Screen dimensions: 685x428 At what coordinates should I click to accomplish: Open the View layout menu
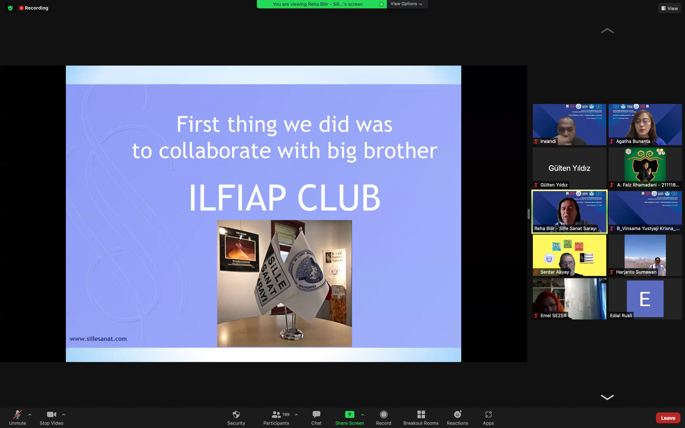tap(670, 8)
